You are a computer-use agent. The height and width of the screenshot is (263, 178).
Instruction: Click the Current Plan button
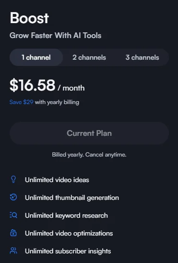(x=89, y=133)
